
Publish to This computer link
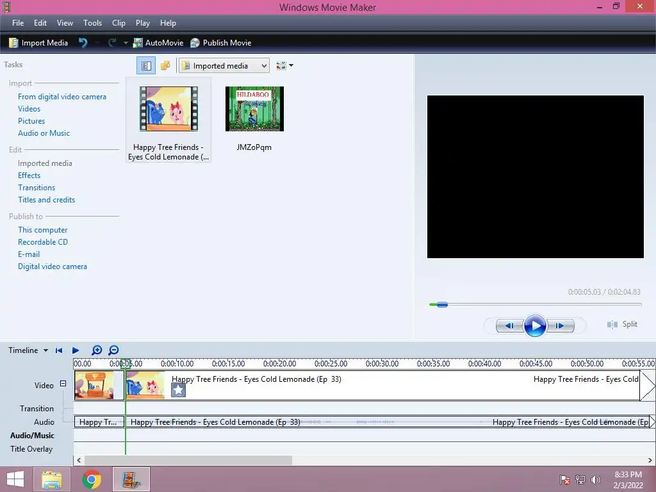pos(43,230)
